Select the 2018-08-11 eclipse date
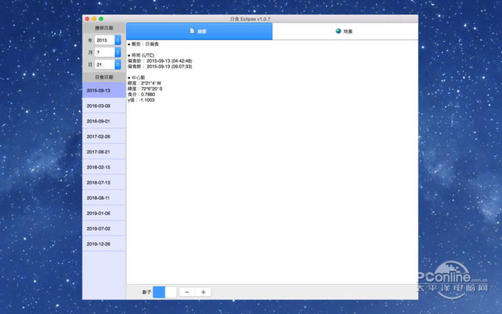This screenshot has height=314, width=502. 104,198
